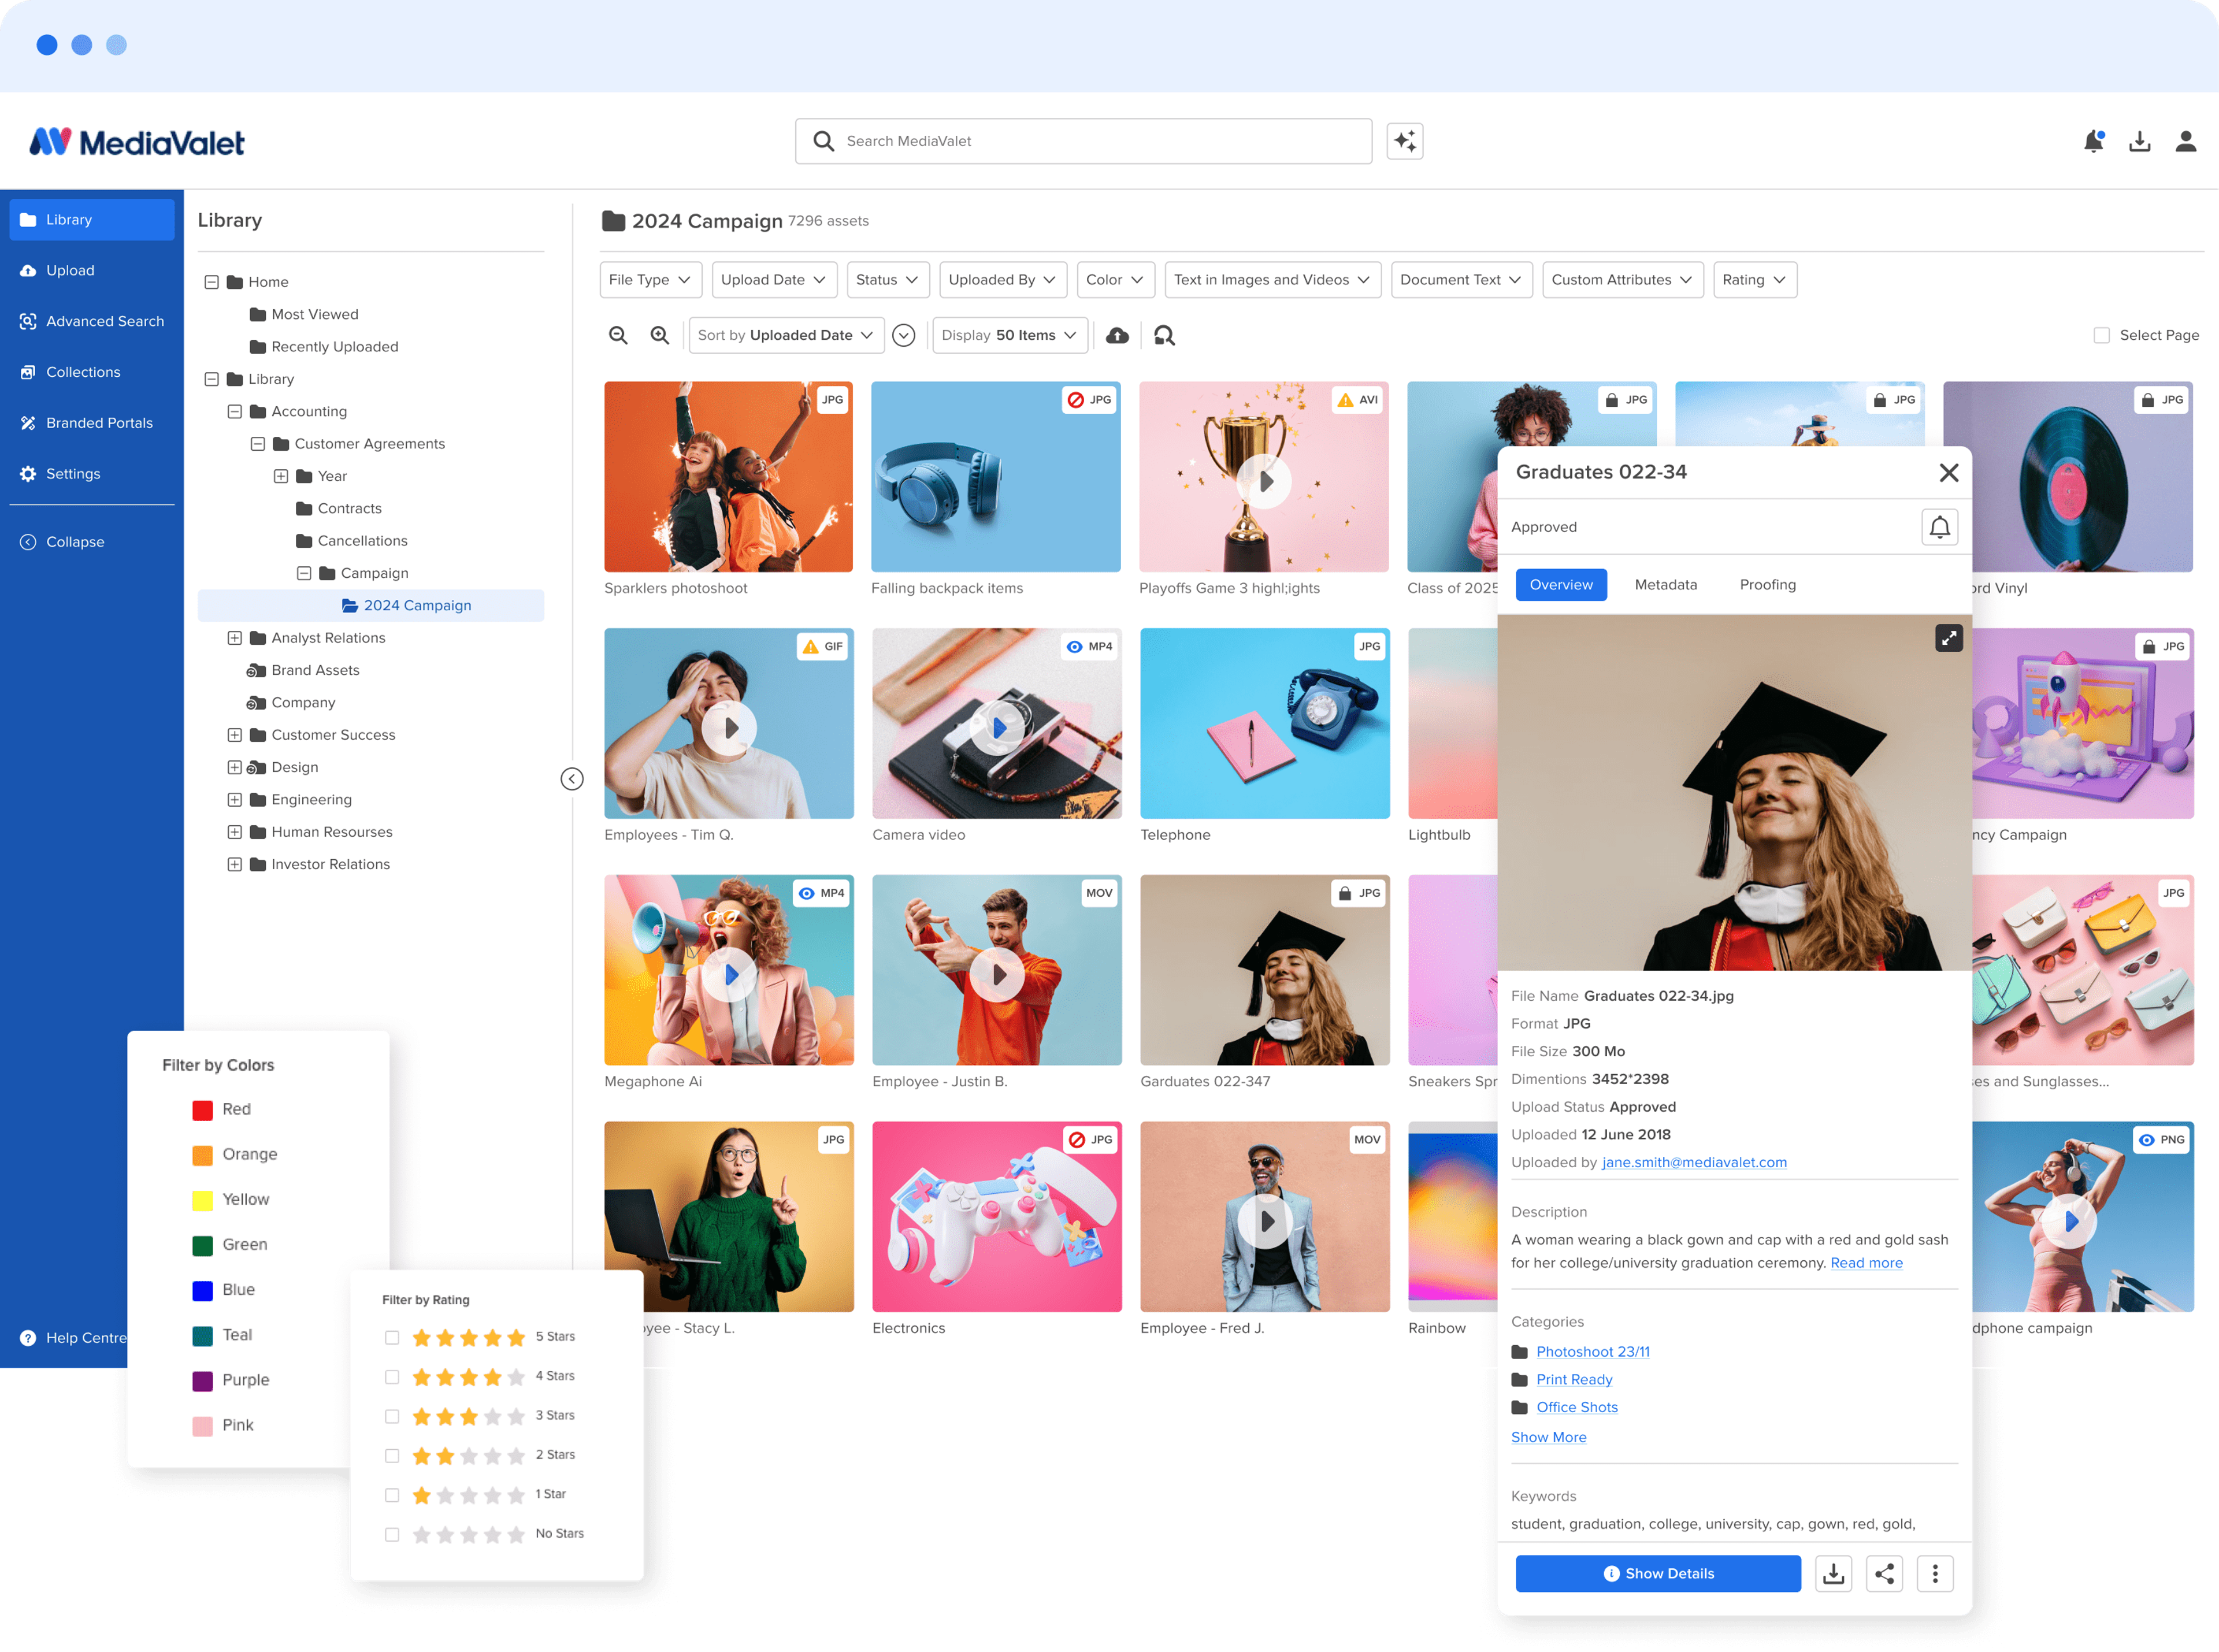Download the asset from panel footer
Image resolution: width=2219 pixels, height=1652 pixels.
1833,1573
